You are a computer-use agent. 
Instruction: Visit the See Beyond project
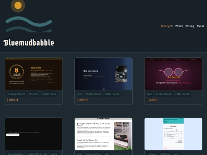152,100
